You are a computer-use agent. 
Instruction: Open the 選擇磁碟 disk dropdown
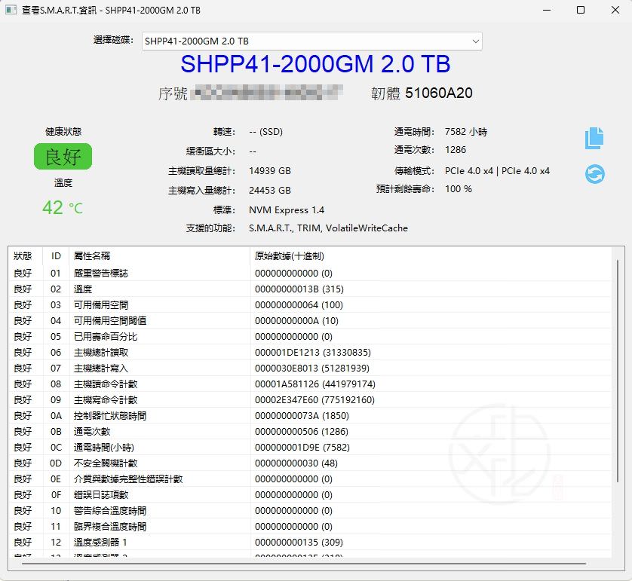(311, 41)
